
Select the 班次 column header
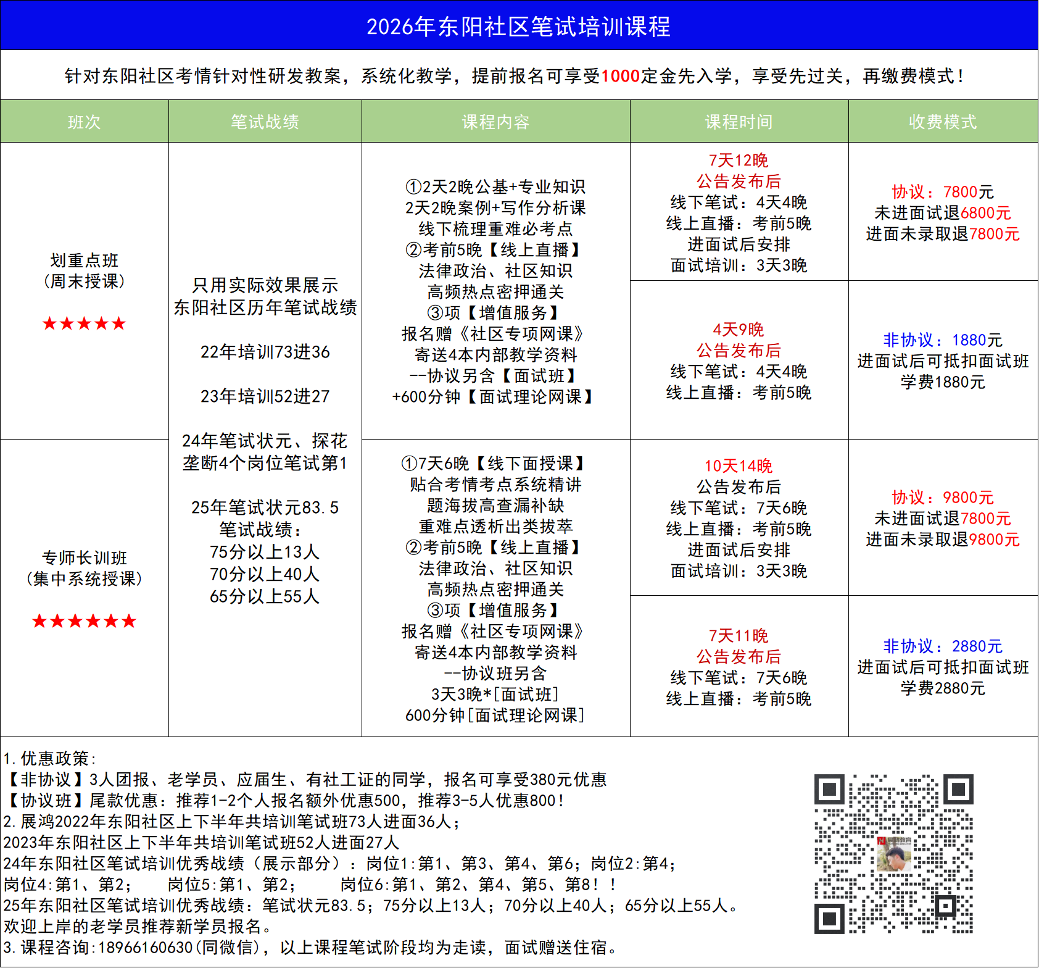point(84,122)
